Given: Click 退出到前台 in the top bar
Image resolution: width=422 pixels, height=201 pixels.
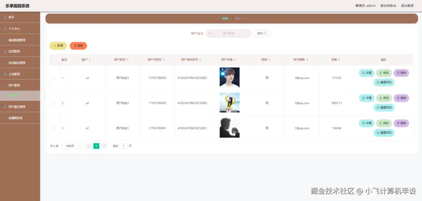Looking at the screenshot, I should pyautogui.click(x=388, y=6).
